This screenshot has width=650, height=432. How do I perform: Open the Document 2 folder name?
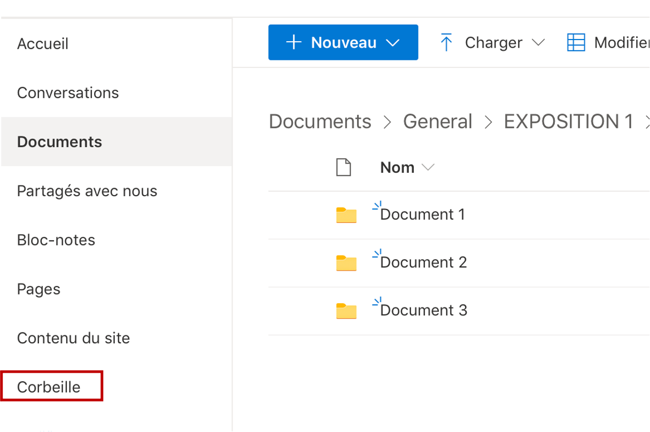click(x=423, y=263)
